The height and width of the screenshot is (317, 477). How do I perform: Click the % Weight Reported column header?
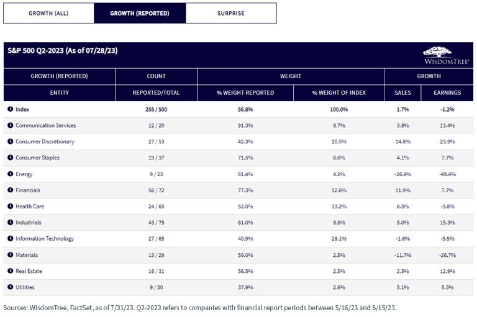click(245, 92)
